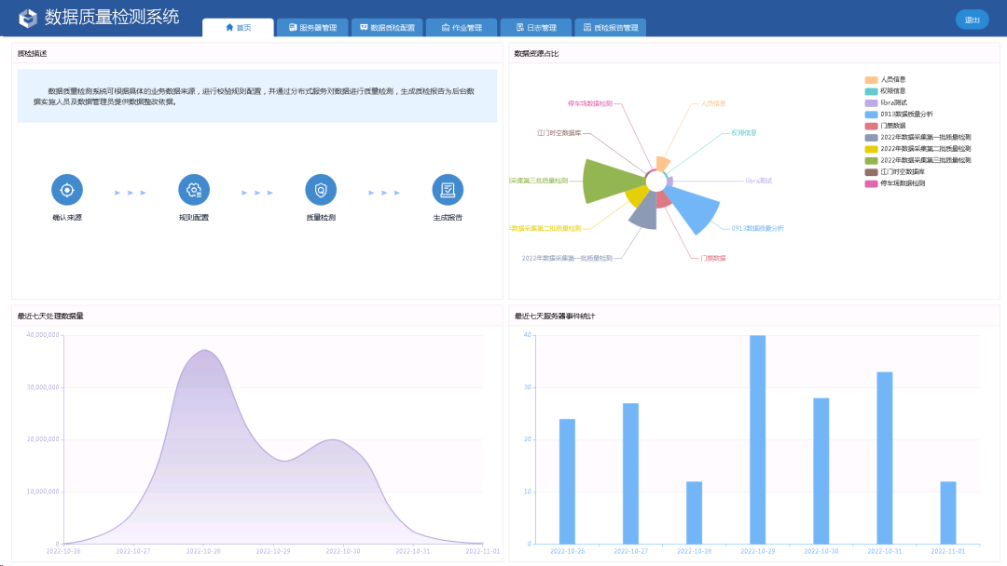Select the 质量检测 shield icon
The image size is (1007, 566).
[x=321, y=190]
